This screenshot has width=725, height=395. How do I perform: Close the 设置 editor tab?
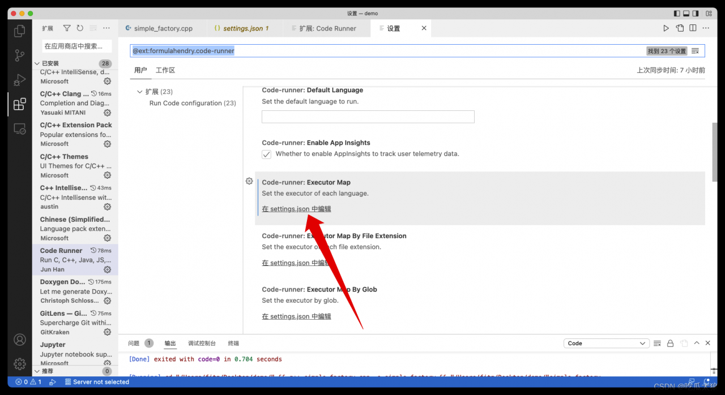click(x=424, y=28)
